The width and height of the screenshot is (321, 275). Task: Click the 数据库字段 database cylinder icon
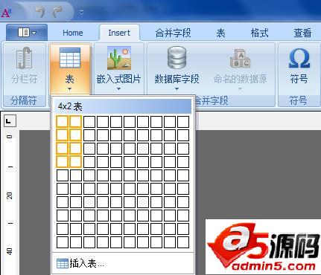(x=177, y=58)
